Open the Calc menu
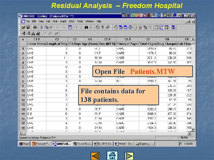Viewport: 214px width, 160px height. pos(48,21)
